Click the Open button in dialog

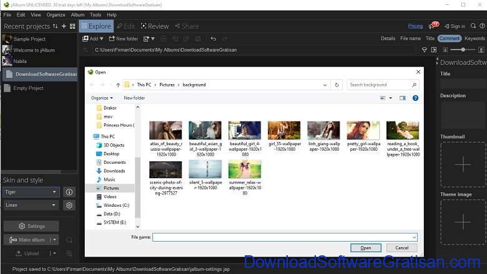[x=365, y=248]
